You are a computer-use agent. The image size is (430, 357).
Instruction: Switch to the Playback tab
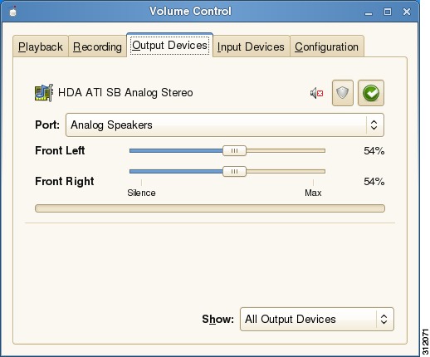point(41,46)
